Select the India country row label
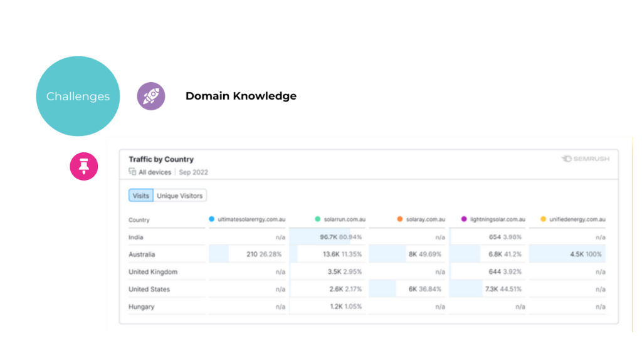 (137, 237)
